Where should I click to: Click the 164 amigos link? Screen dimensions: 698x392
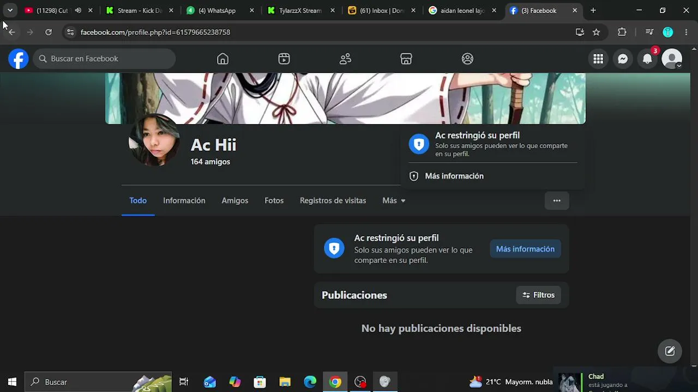click(210, 162)
